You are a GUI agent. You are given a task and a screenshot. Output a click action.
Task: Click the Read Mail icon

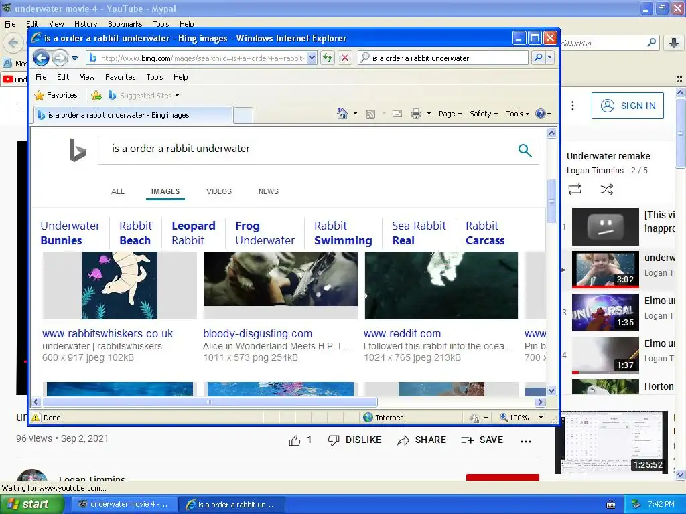pos(397,114)
